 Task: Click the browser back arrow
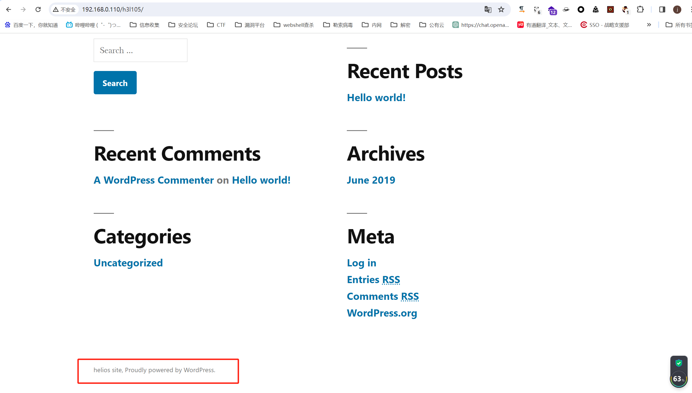8,10
